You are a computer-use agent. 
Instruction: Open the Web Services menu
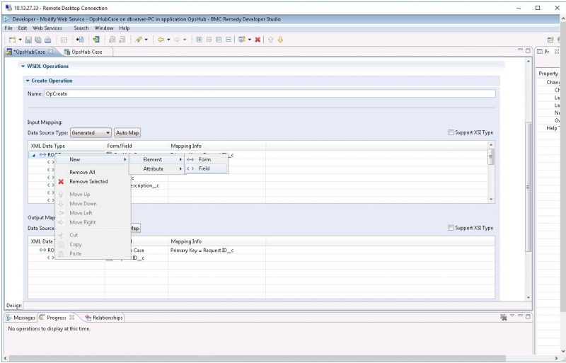tap(47, 28)
